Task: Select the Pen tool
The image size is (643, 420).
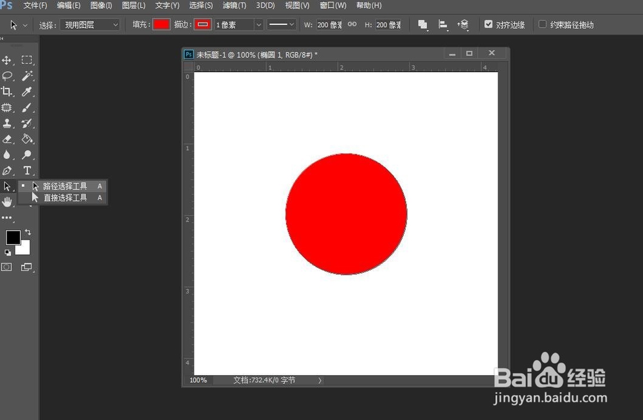Action: (6, 170)
